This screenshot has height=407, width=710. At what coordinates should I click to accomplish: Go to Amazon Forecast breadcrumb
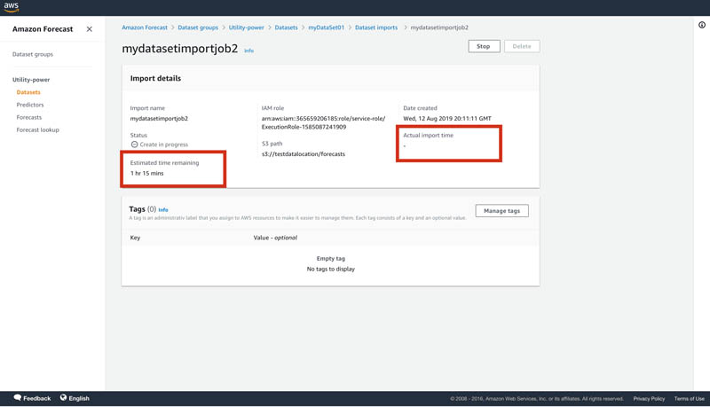point(145,27)
